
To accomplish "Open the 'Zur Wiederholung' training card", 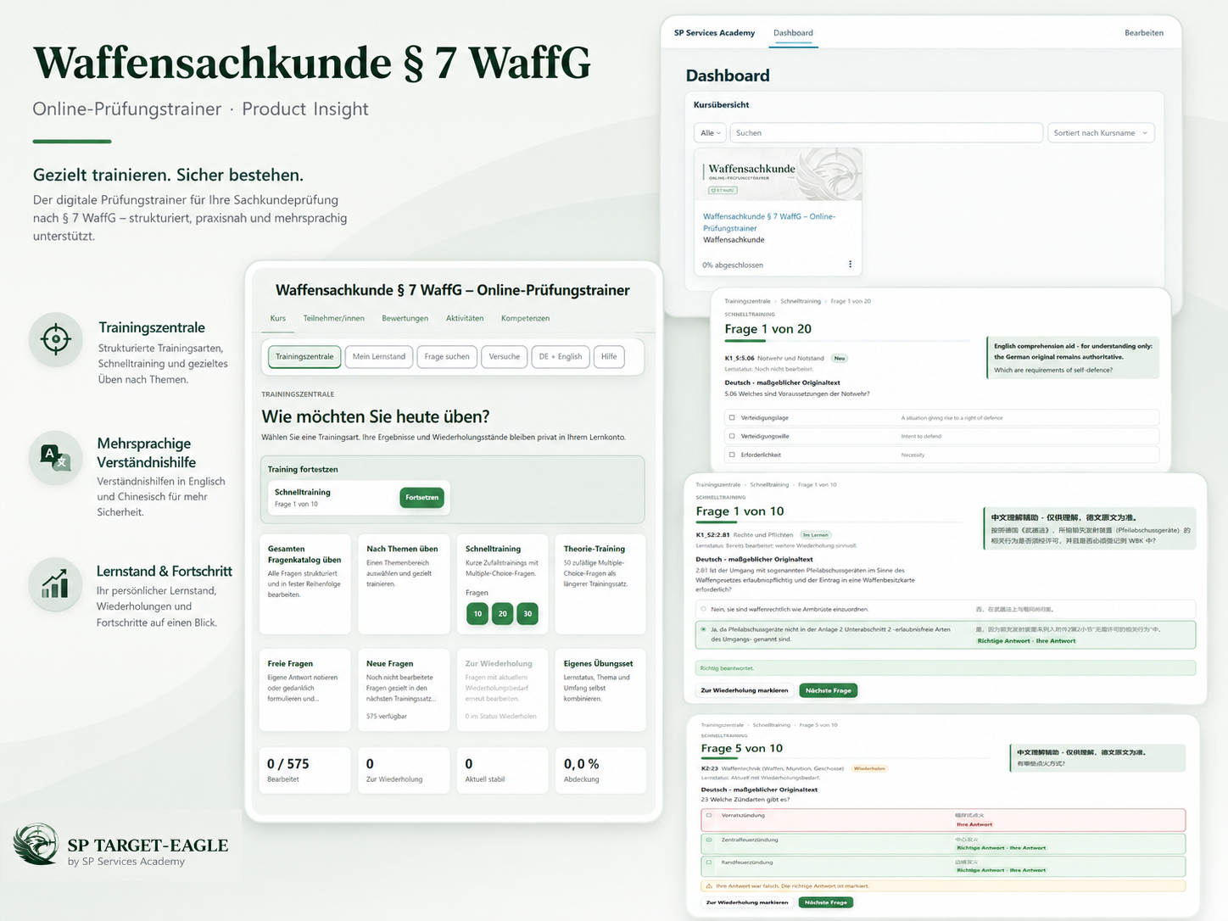I will click(x=502, y=689).
